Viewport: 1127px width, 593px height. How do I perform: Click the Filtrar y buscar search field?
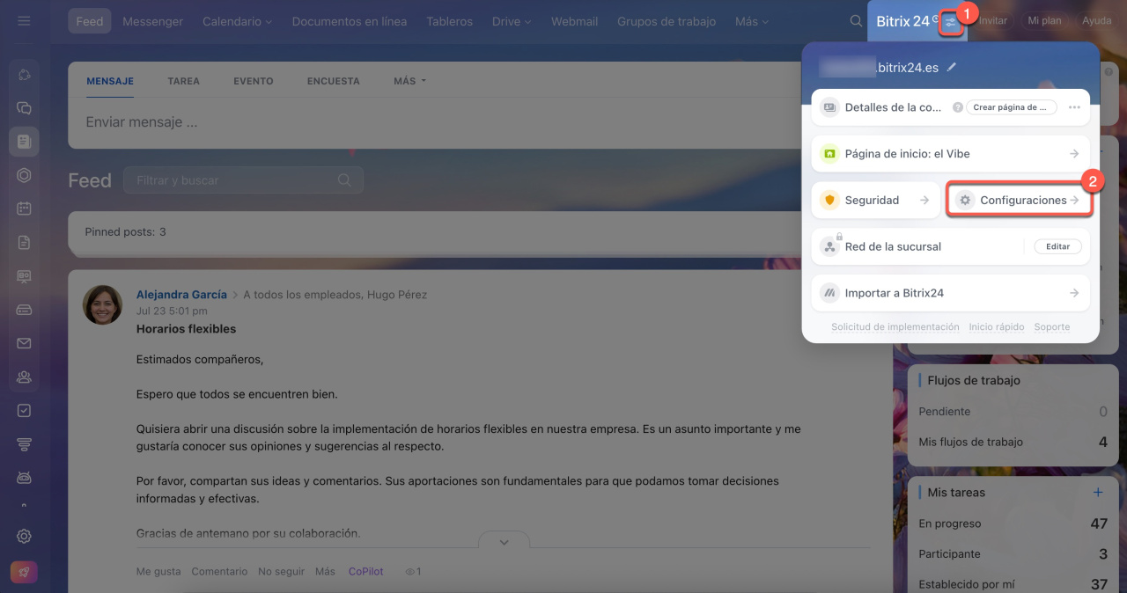[243, 180]
